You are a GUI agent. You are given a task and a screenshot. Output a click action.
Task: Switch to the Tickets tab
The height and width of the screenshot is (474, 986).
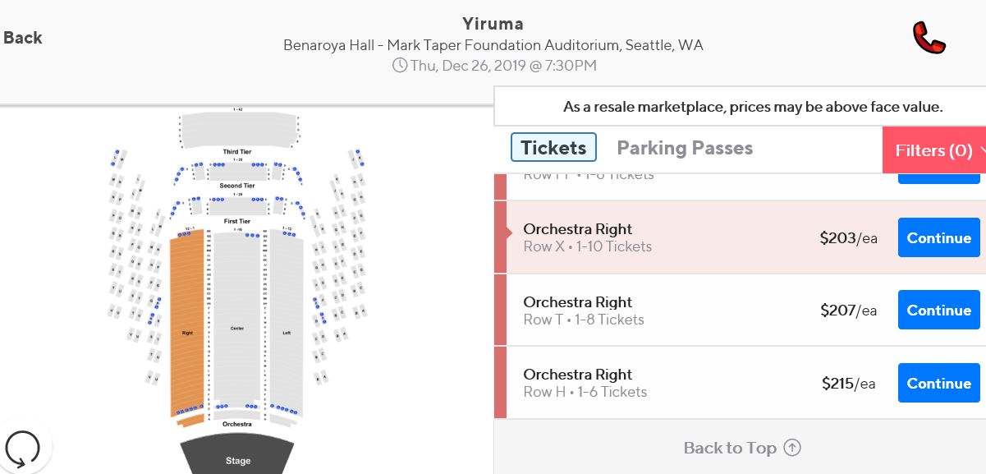click(x=553, y=148)
